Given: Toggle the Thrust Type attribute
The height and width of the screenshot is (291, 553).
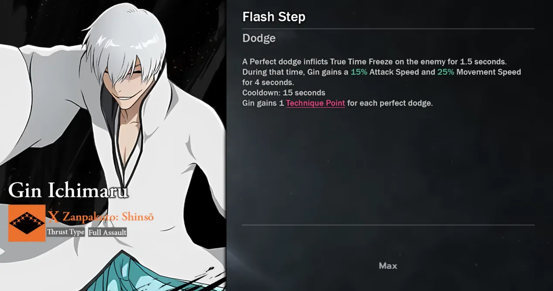Looking at the screenshot, I should 66,232.
